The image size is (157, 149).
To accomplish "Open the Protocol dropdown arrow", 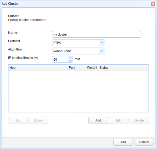I will tap(102, 43).
